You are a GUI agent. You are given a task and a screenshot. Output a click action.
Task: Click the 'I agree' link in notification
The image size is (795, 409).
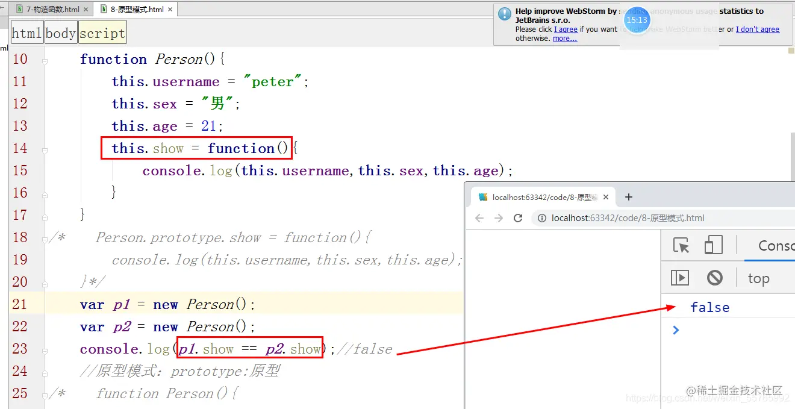click(566, 30)
